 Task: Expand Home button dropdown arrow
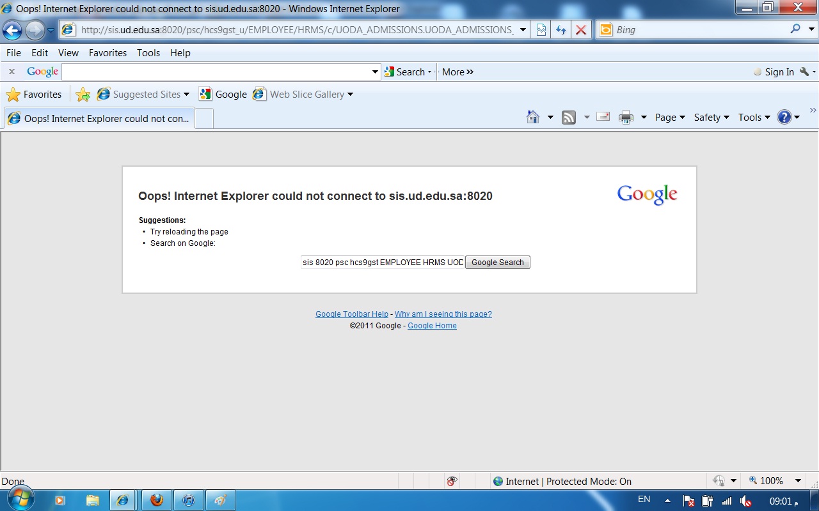pyautogui.click(x=550, y=118)
